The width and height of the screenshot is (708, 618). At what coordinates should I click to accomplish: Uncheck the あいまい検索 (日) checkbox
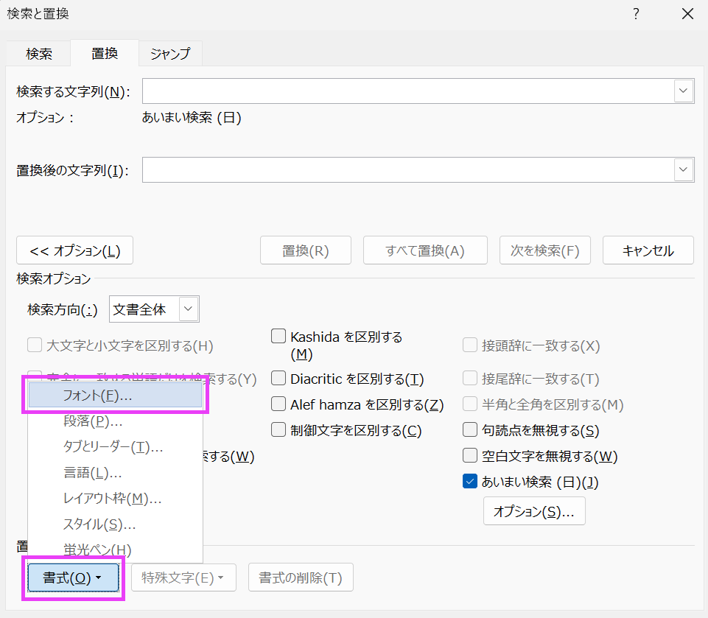[x=469, y=482]
